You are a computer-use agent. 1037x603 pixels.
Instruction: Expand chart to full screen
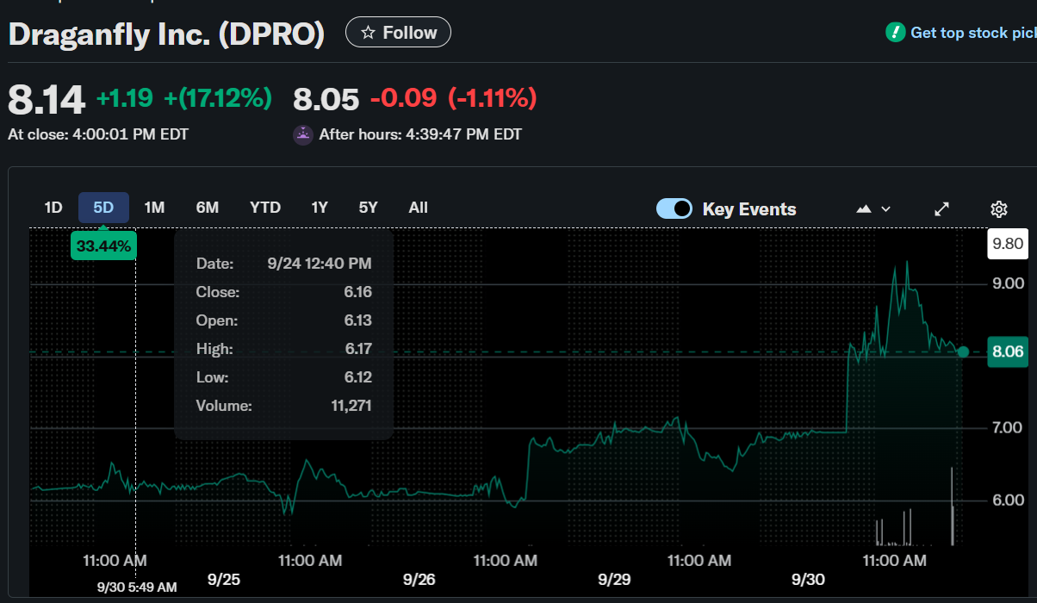941,209
